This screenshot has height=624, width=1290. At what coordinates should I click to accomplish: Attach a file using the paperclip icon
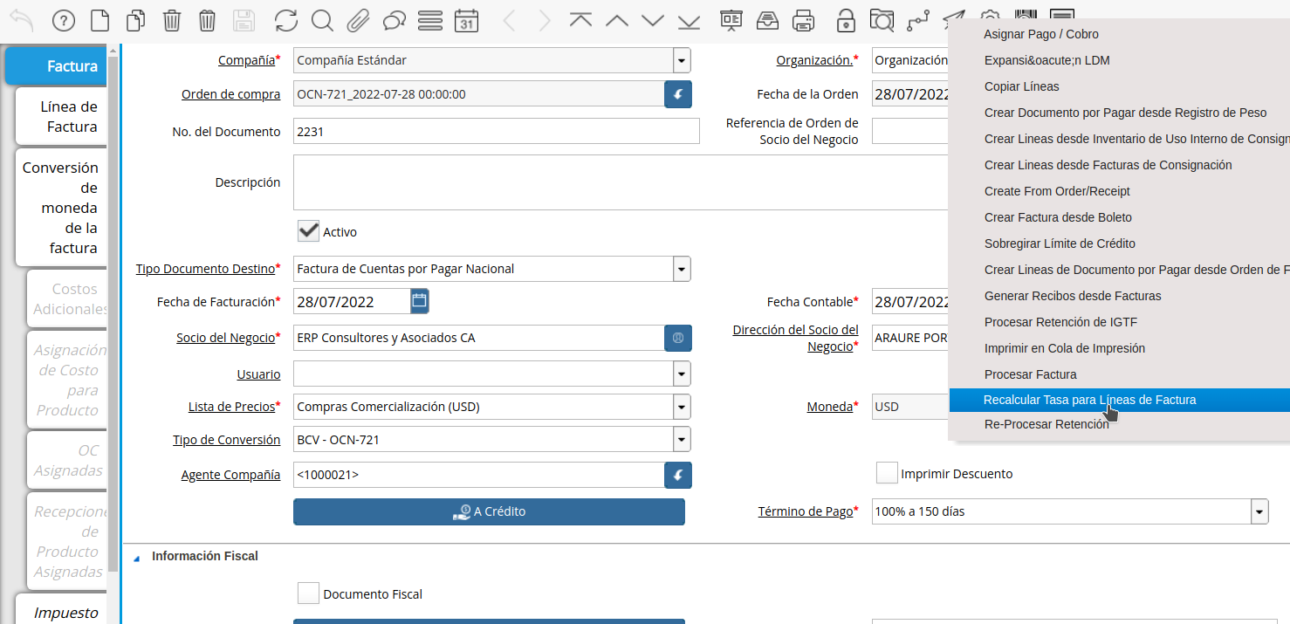click(x=358, y=20)
